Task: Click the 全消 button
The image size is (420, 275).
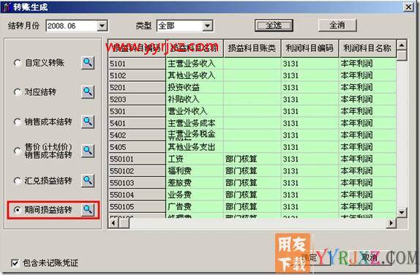Action: pos(337,26)
